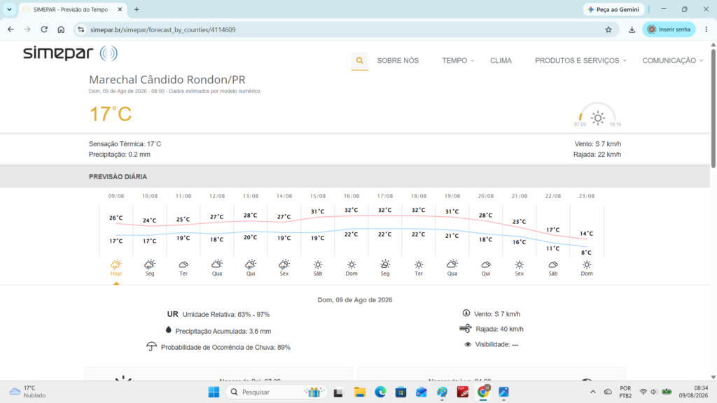Bookmark this page with star icon

tap(608, 29)
